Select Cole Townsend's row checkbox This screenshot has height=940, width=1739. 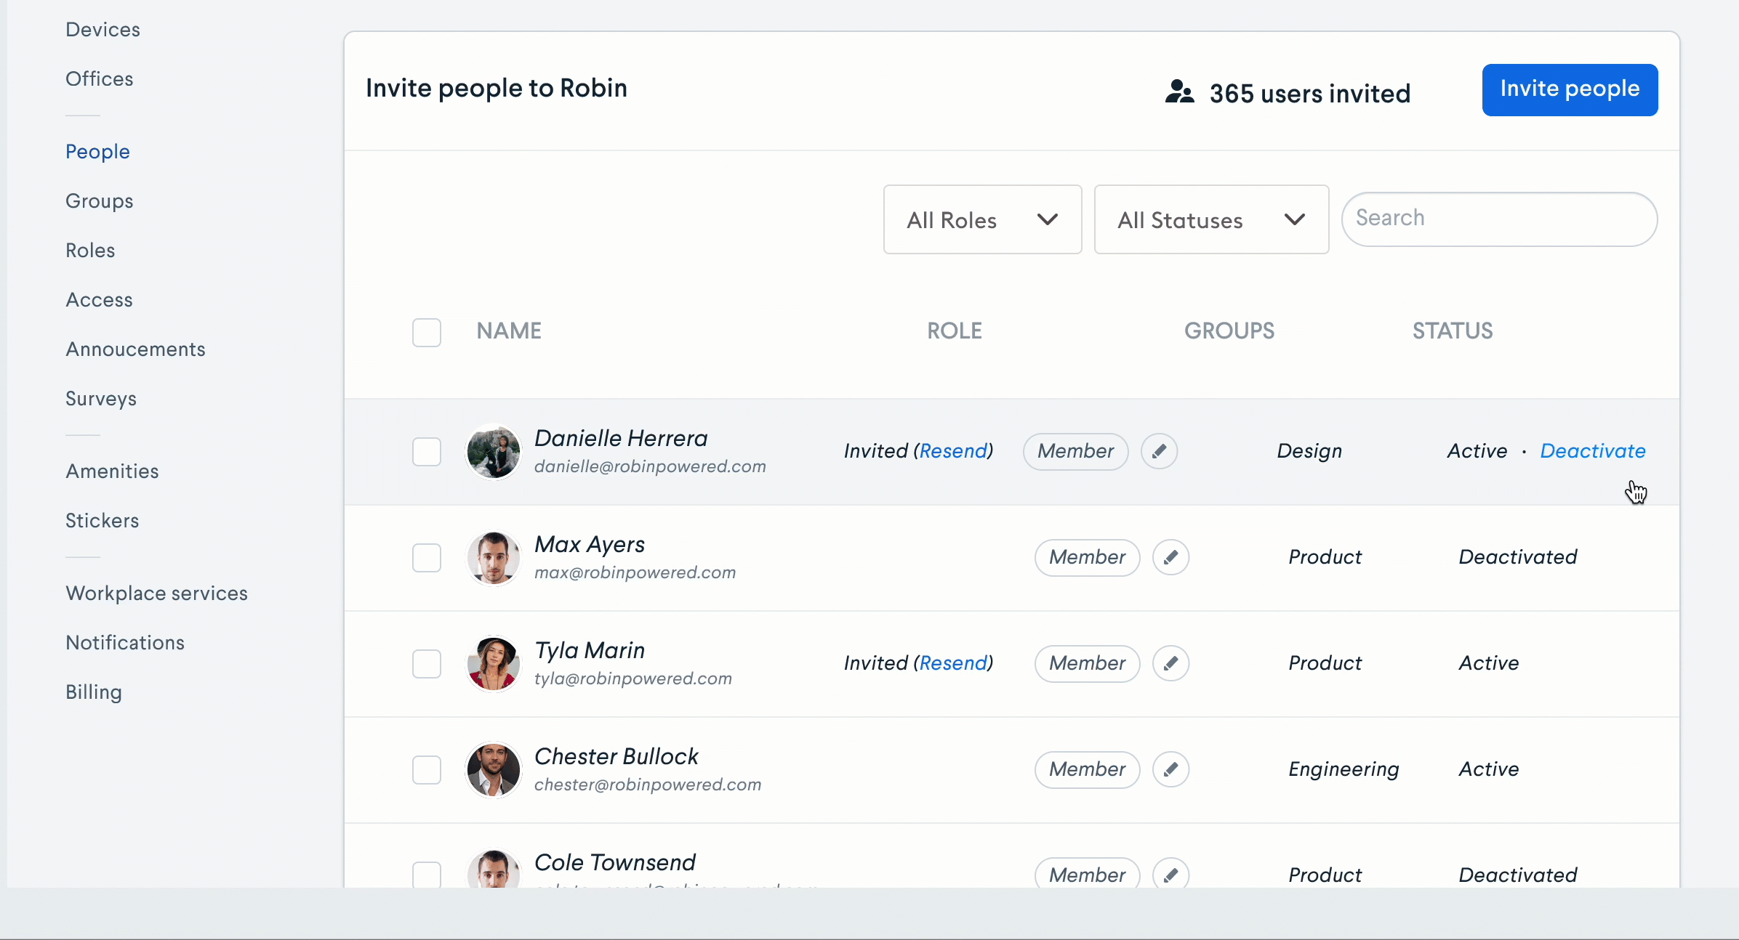coord(427,875)
